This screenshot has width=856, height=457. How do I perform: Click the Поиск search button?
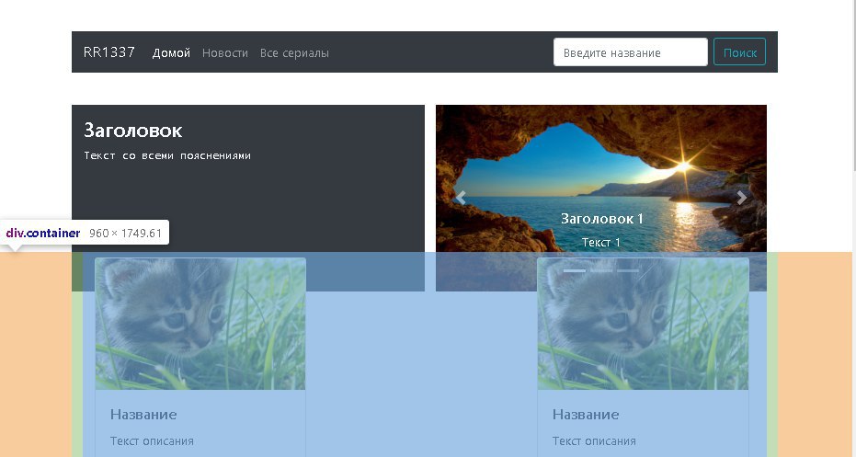pos(740,52)
